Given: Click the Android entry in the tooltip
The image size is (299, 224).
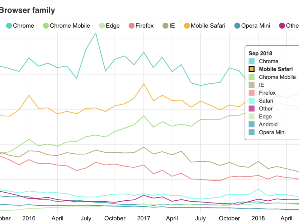Looking at the screenshot, I should [x=268, y=124].
